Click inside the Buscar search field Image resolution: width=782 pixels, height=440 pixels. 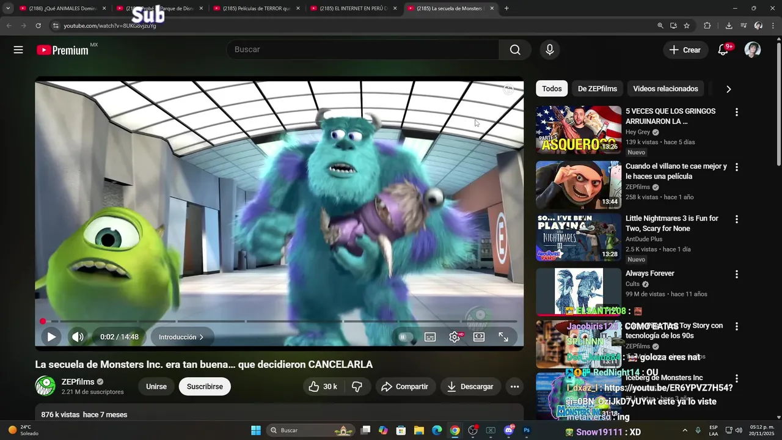tap(363, 50)
